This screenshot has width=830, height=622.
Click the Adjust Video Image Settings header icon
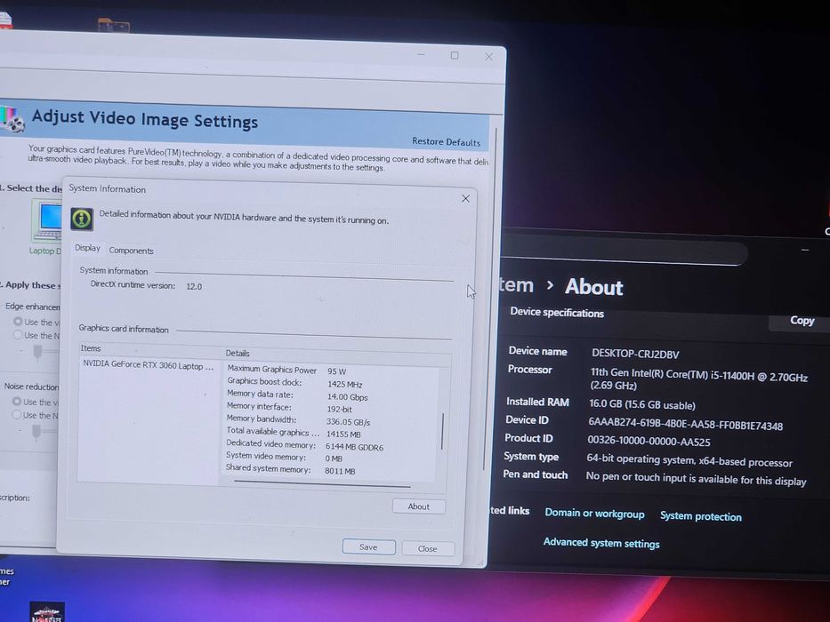click(12, 118)
